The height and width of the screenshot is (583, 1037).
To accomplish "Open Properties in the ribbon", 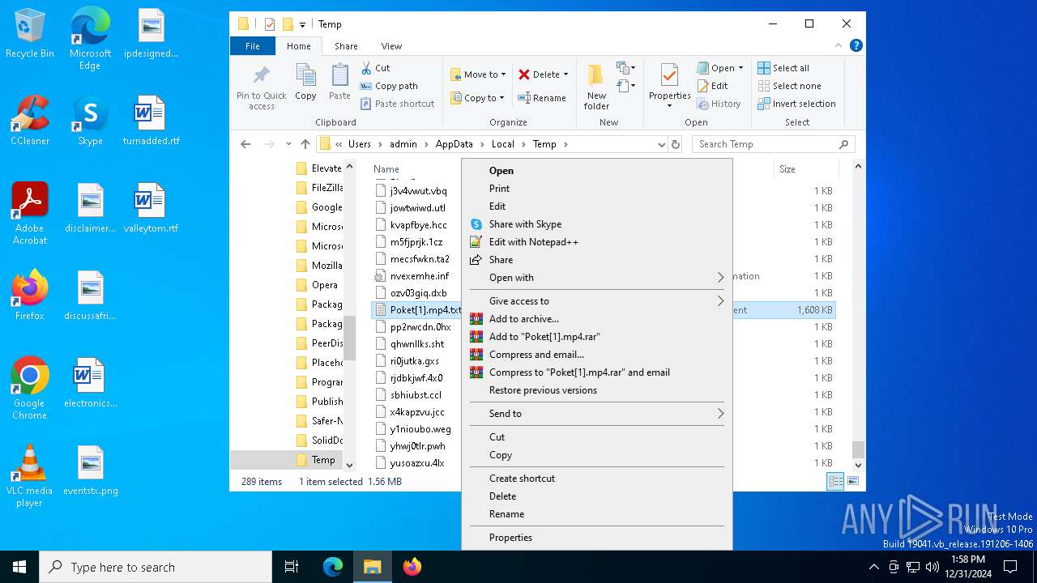I will click(669, 87).
